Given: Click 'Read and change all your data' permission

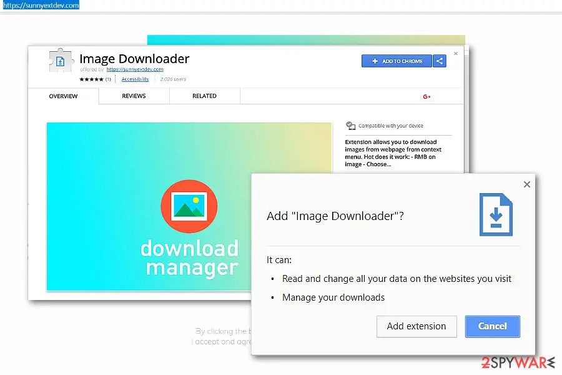Looking at the screenshot, I should coord(397,279).
